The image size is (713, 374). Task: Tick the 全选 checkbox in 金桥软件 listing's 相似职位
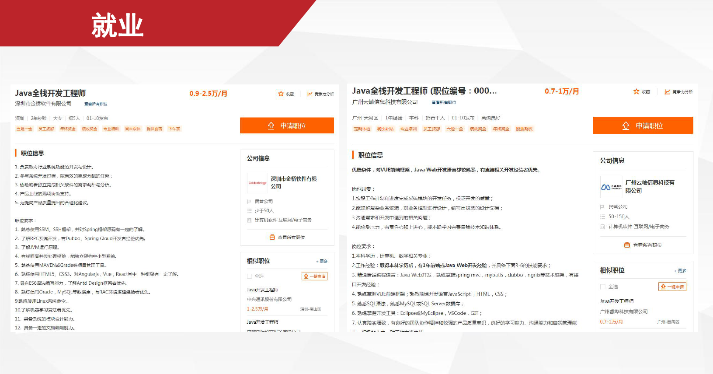click(250, 276)
